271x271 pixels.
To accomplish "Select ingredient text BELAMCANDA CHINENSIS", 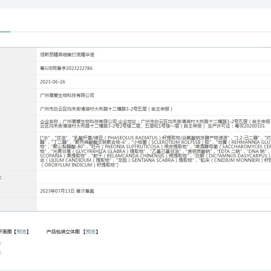I will [136, 156].
